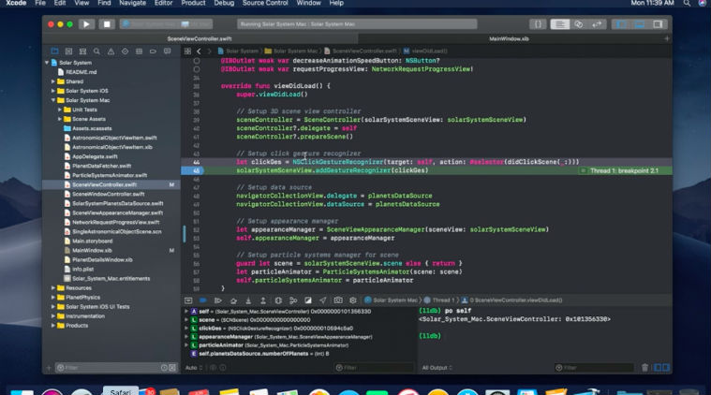Expand the Scene Assets folder
The width and height of the screenshot is (711, 395).
click(x=59, y=119)
